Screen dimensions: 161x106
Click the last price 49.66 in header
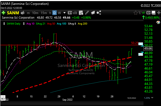tap(66, 18)
